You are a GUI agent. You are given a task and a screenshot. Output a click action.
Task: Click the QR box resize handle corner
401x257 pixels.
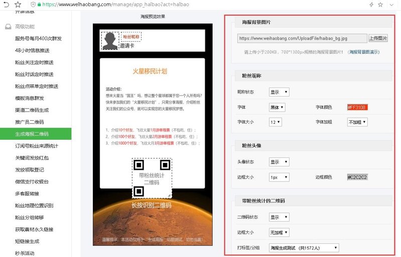coord(169,196)
